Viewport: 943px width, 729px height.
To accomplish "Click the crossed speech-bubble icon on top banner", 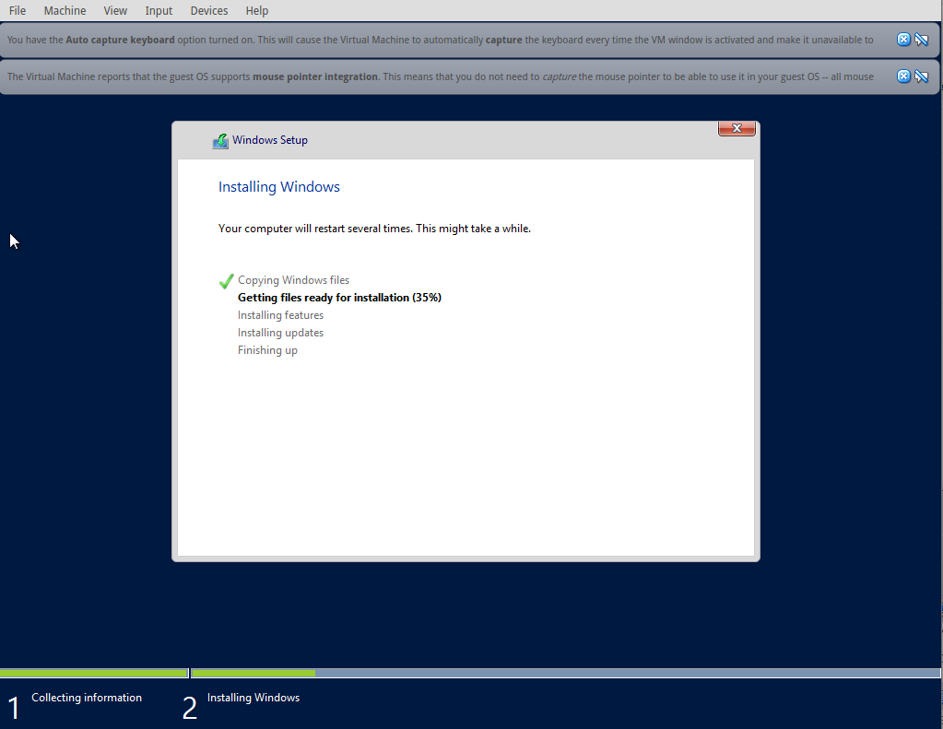I will [x=922, y=39].
